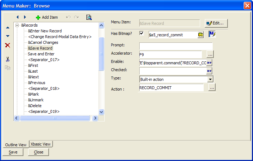Screen dimensions: 253x161
Task: Close the Menu Maker window
Action: [247, 6]
